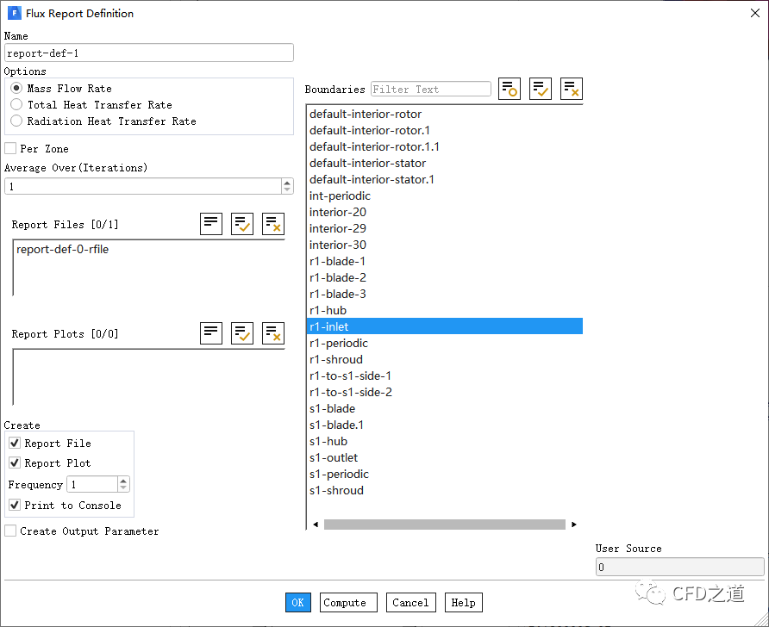Click the Report Files list view icon
The width and height of the screenshot is (769, 627).
point(211,224)
